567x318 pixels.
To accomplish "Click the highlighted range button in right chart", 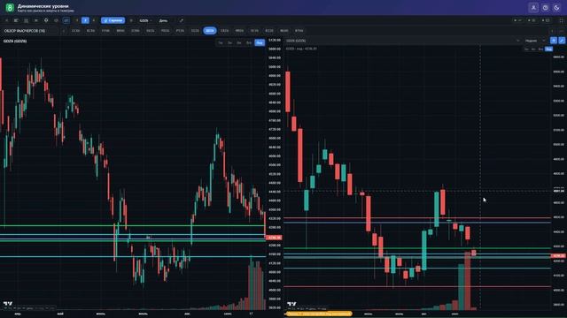I will pos(548,49).
